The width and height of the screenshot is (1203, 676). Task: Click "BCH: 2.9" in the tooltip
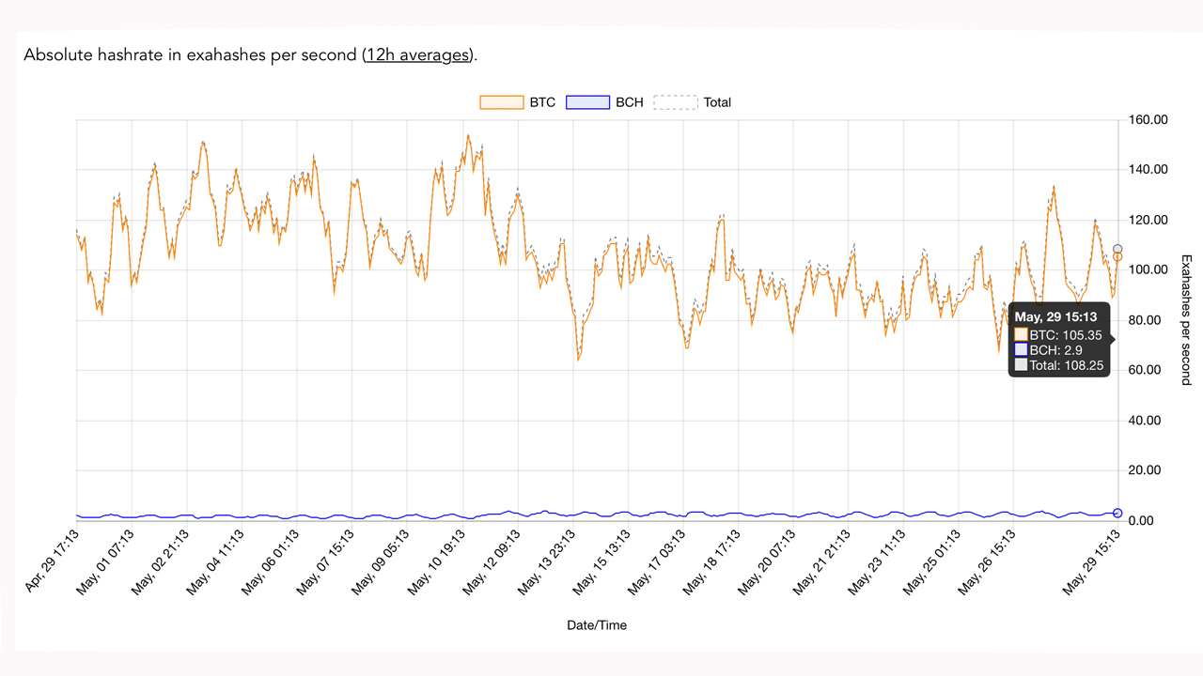(x=1056, y=350)
